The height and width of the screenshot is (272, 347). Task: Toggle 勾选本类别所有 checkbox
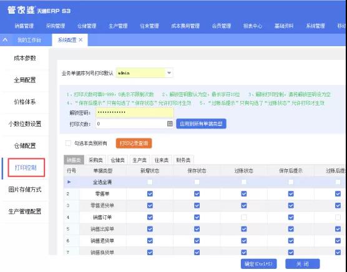tap(68, 143)
